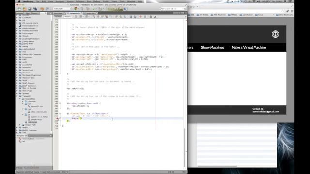Switch to the index.php editor tab
This screenshot has width=310, height=174.
coord(91,13)
